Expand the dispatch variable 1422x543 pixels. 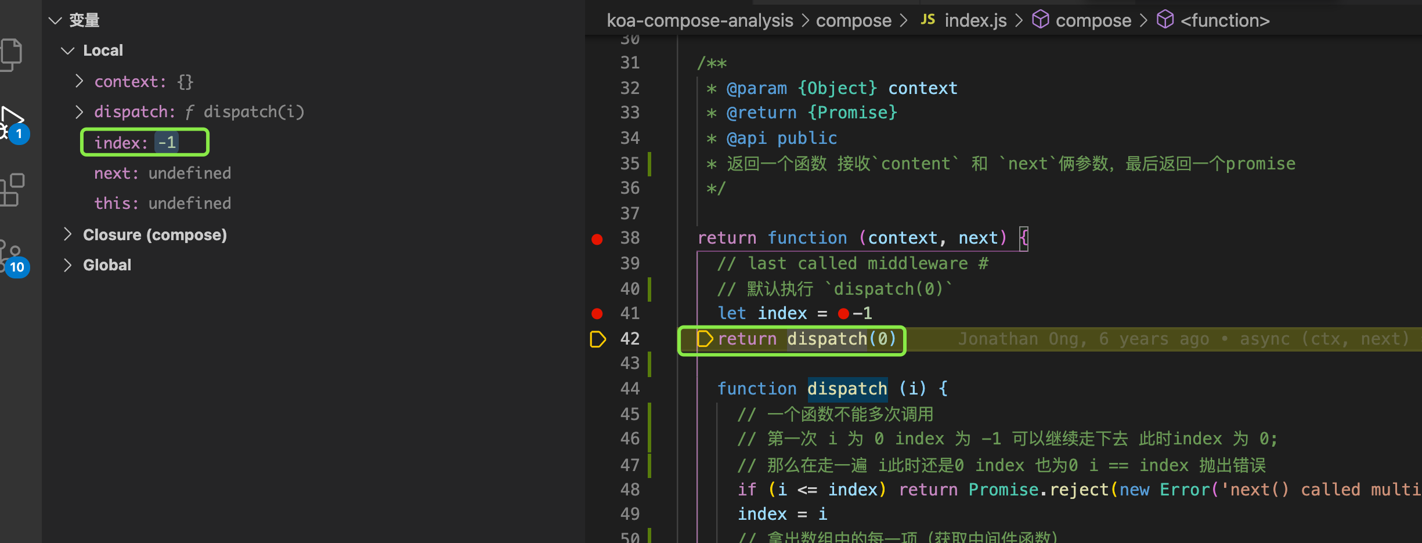coord(80,111)
